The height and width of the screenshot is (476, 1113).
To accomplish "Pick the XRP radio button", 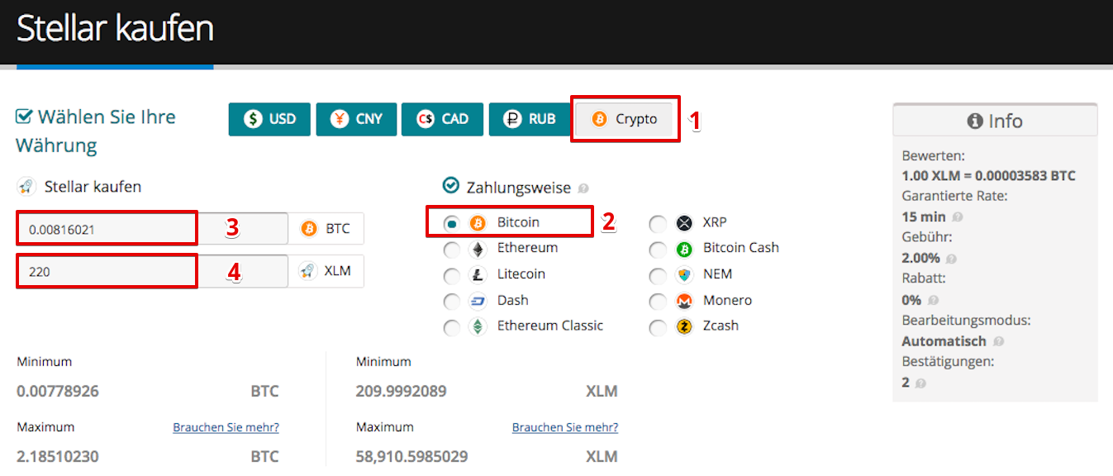I will click(658, 224).
